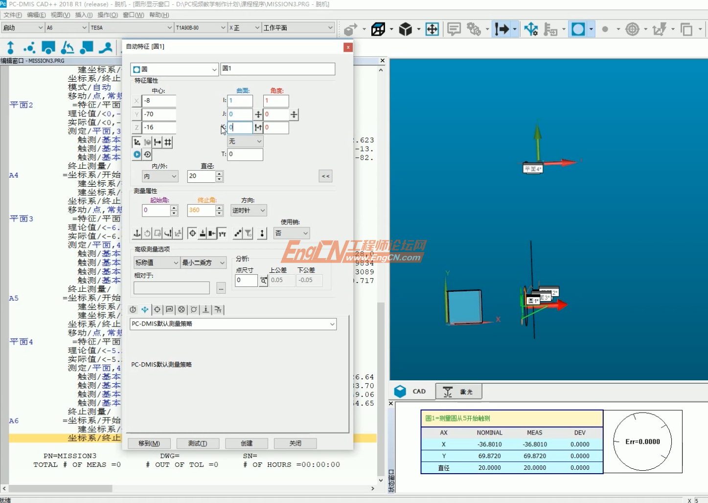This screenshot has width=708, height=503.
Task: Toggle the filter icon in measurement options
Action: [249, 233]
